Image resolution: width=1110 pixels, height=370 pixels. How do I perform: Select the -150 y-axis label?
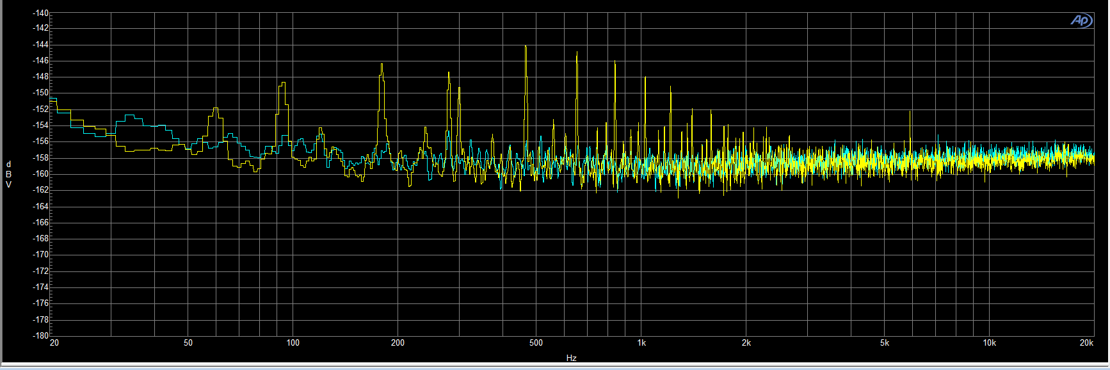click(40, 92)
